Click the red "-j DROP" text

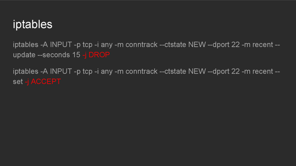[96, 55]
